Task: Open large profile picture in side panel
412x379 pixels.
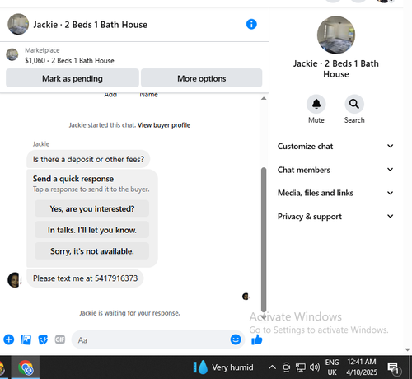Action: click(x=336, y=35)
